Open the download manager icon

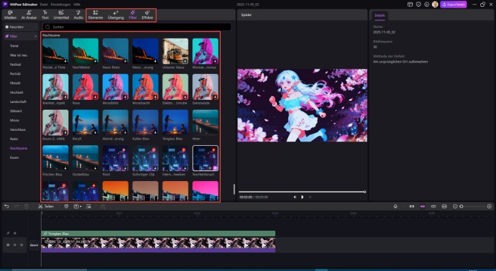point(427,4)
